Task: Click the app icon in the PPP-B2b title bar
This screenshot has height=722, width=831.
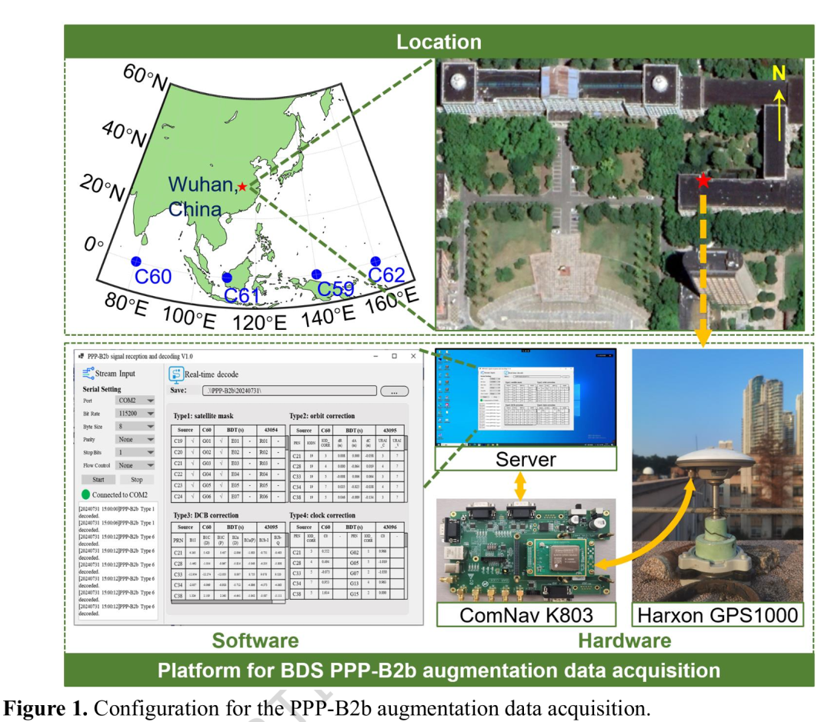Action: [x=81, y=356]
